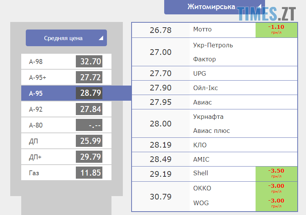
Task: Open the Житомирська region dropdown
Action: tap(214, 7)
